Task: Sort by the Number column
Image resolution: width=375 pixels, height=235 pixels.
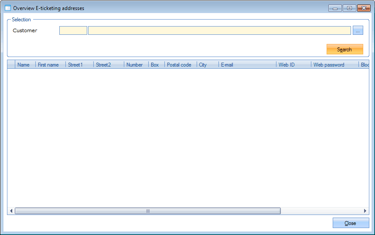Action: (135, 65)
